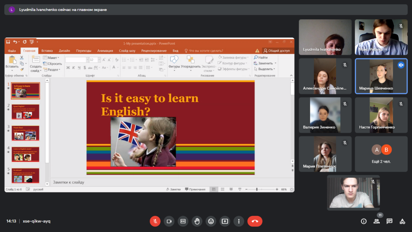The width and height of the screenshot is (412, 232).
Task: Leave the call with red hang-up button
Action: (x=255, y=221)
